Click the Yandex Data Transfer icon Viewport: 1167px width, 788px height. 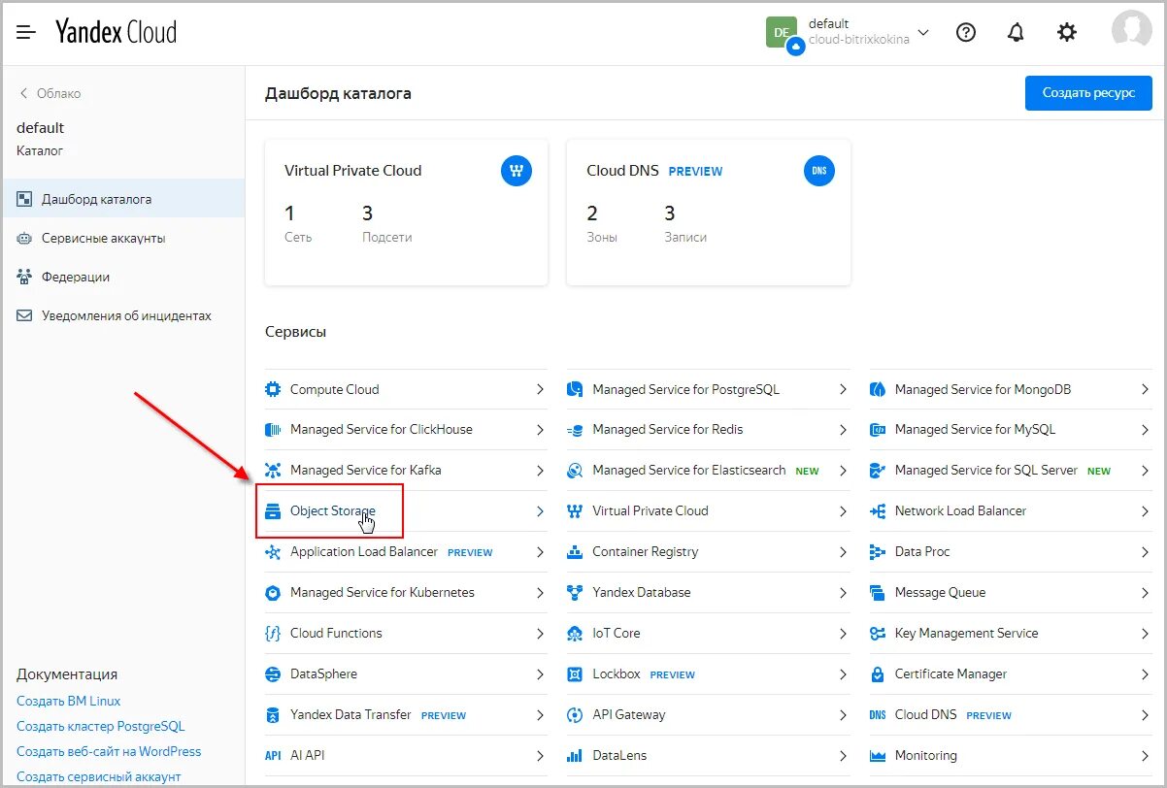pyautogui.click(x=273, y=714)
